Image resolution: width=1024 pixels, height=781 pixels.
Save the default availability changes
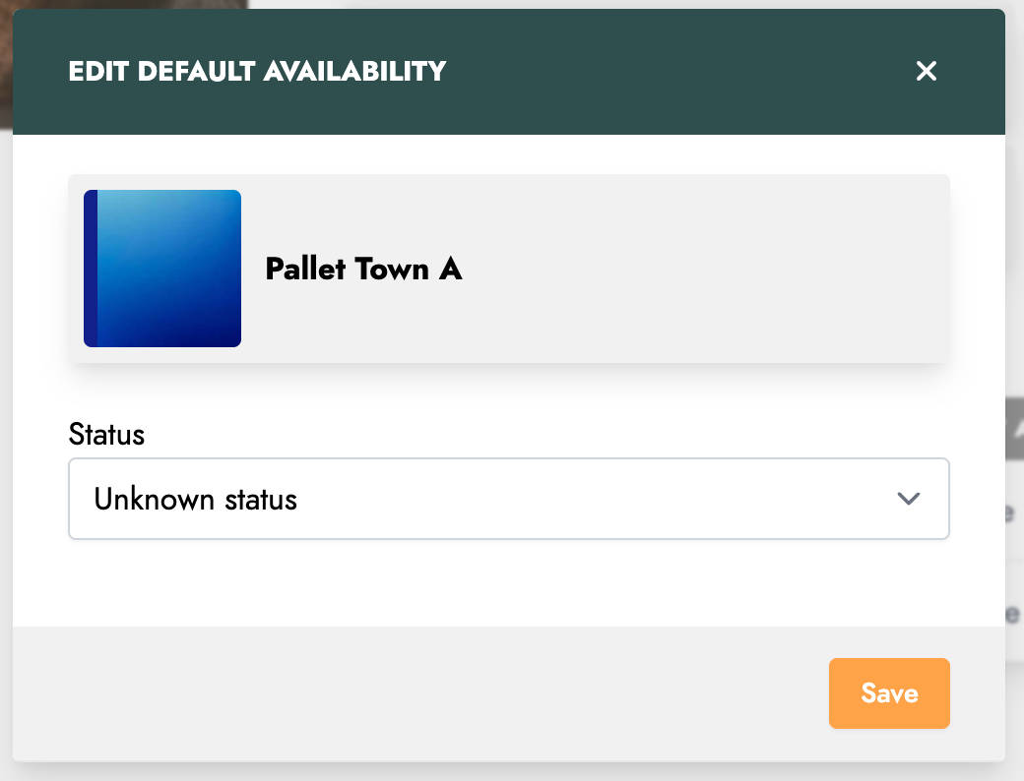point(889,693)
